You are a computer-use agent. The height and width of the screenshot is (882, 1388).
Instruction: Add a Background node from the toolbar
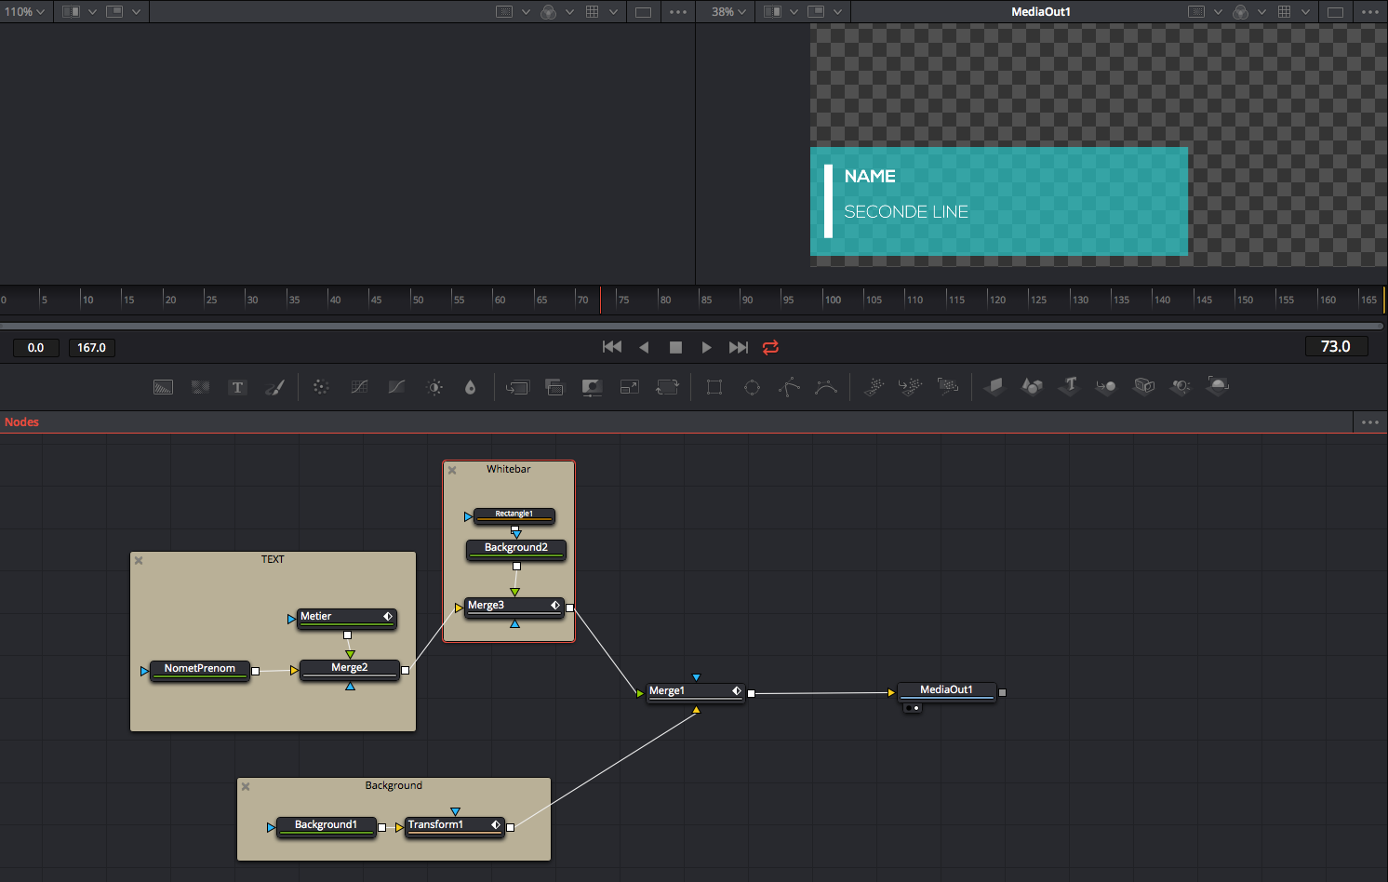[163, 387]
